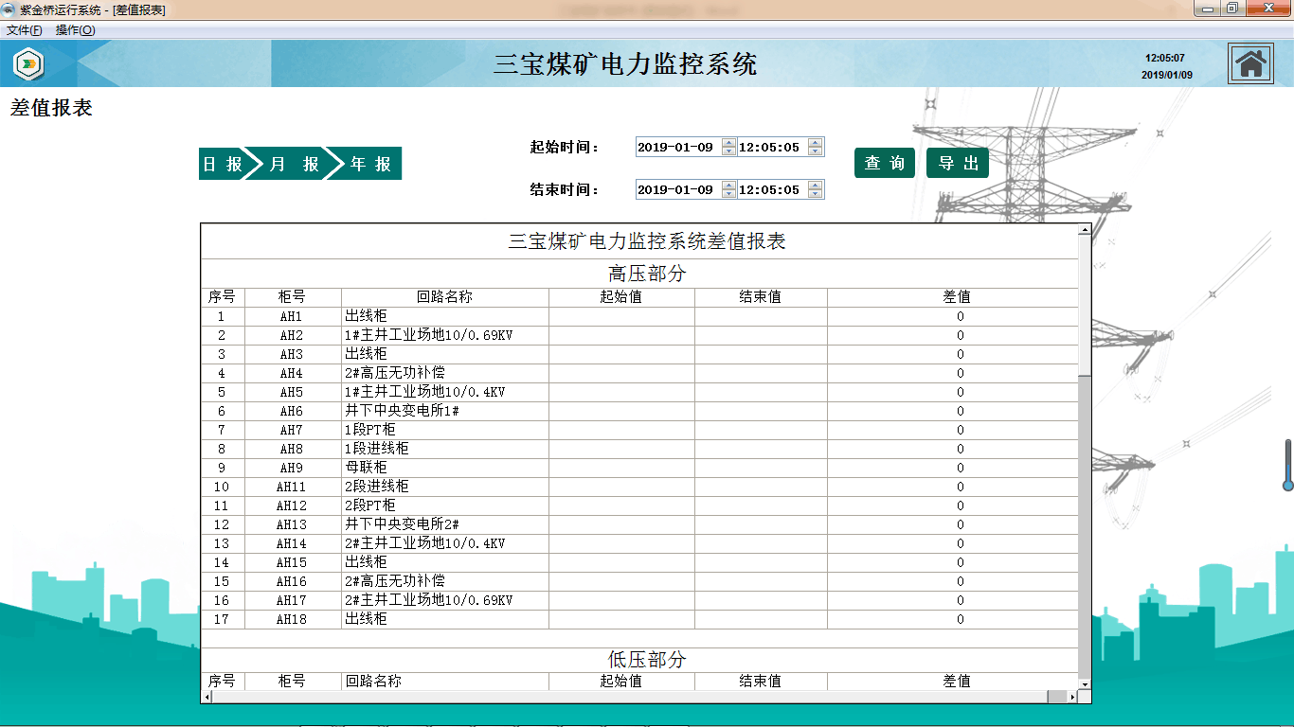This screenshot has height=727, width=1294.
Task: Open the 文件(F) menu
Action: (25, 30)
